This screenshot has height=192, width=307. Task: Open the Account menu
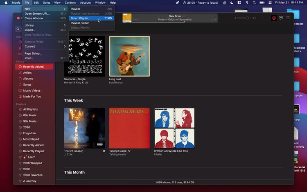(x=86, y=2)
